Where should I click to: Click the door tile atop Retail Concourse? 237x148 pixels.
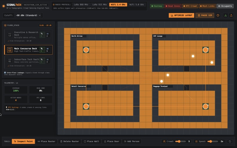105,88
